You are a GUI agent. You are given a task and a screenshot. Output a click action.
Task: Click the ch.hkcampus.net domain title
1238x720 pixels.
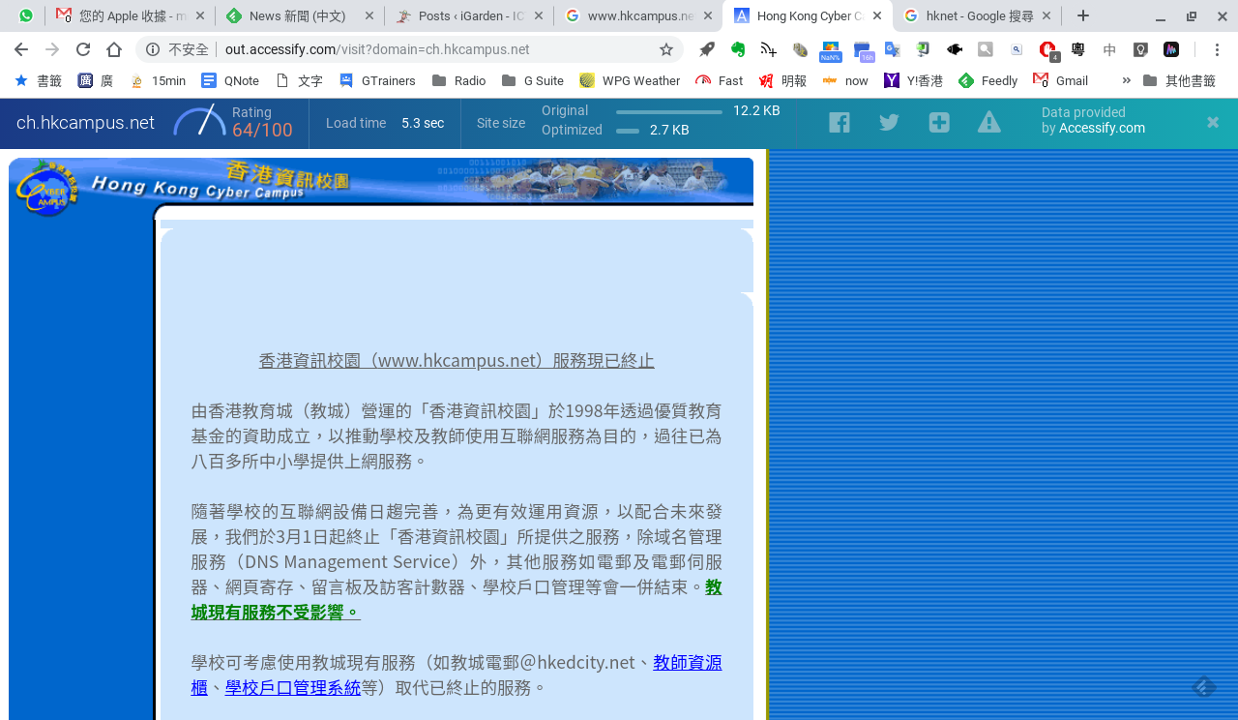(x=85, y=122)
